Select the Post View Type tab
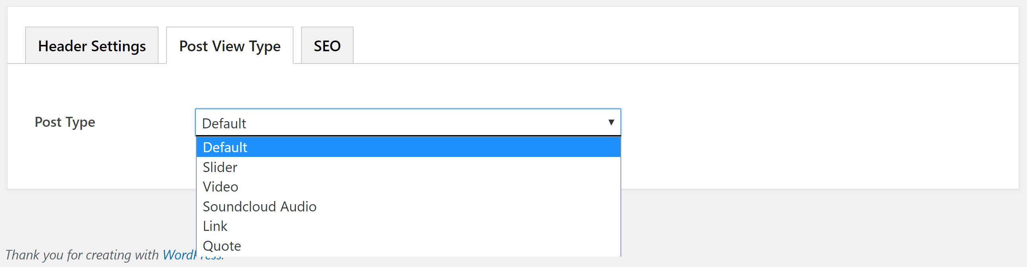This screenshot has width=1027, height=267. (x=230, y=46)
